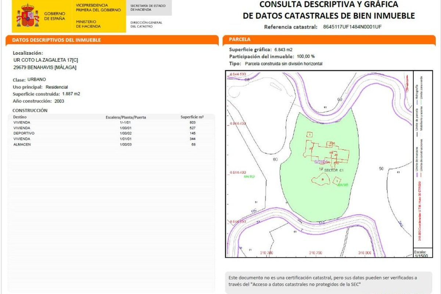Screen dimensions: 441x294
Task: Select the Datos Descriptivos del Inmueble header
Action: tap(57, 40)
